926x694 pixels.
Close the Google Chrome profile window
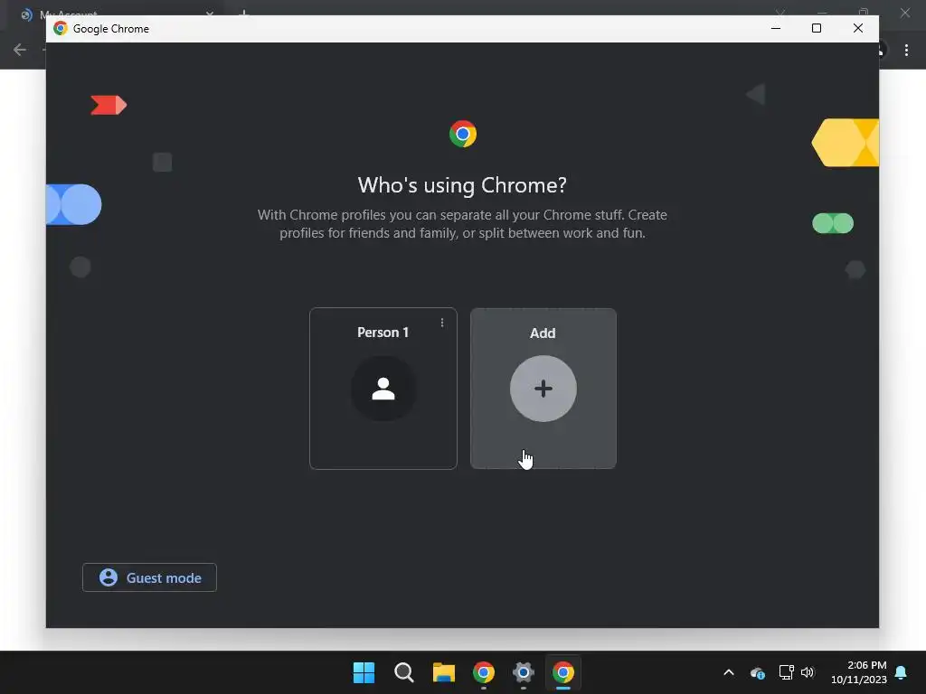(857, 28)
